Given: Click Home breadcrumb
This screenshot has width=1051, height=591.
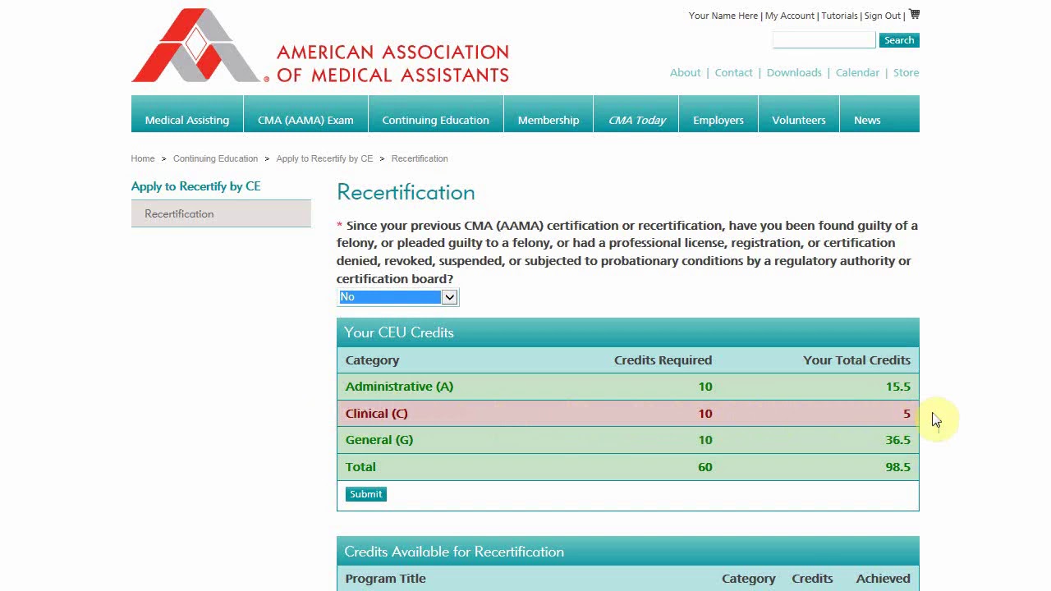Looking at the screenshot, I should tap(143, 158).
